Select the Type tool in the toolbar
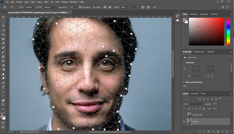The height and width of the screenshot is (134, 234). (x=3, y=87)
